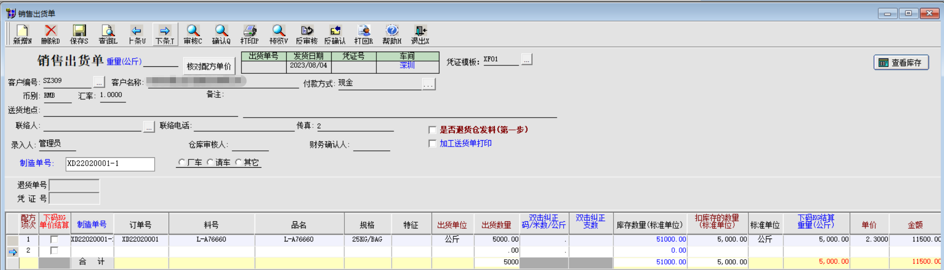This screenshot has height=270, width=944.
Task: Click the 退货单号 input field
Action: coord(74,185)
